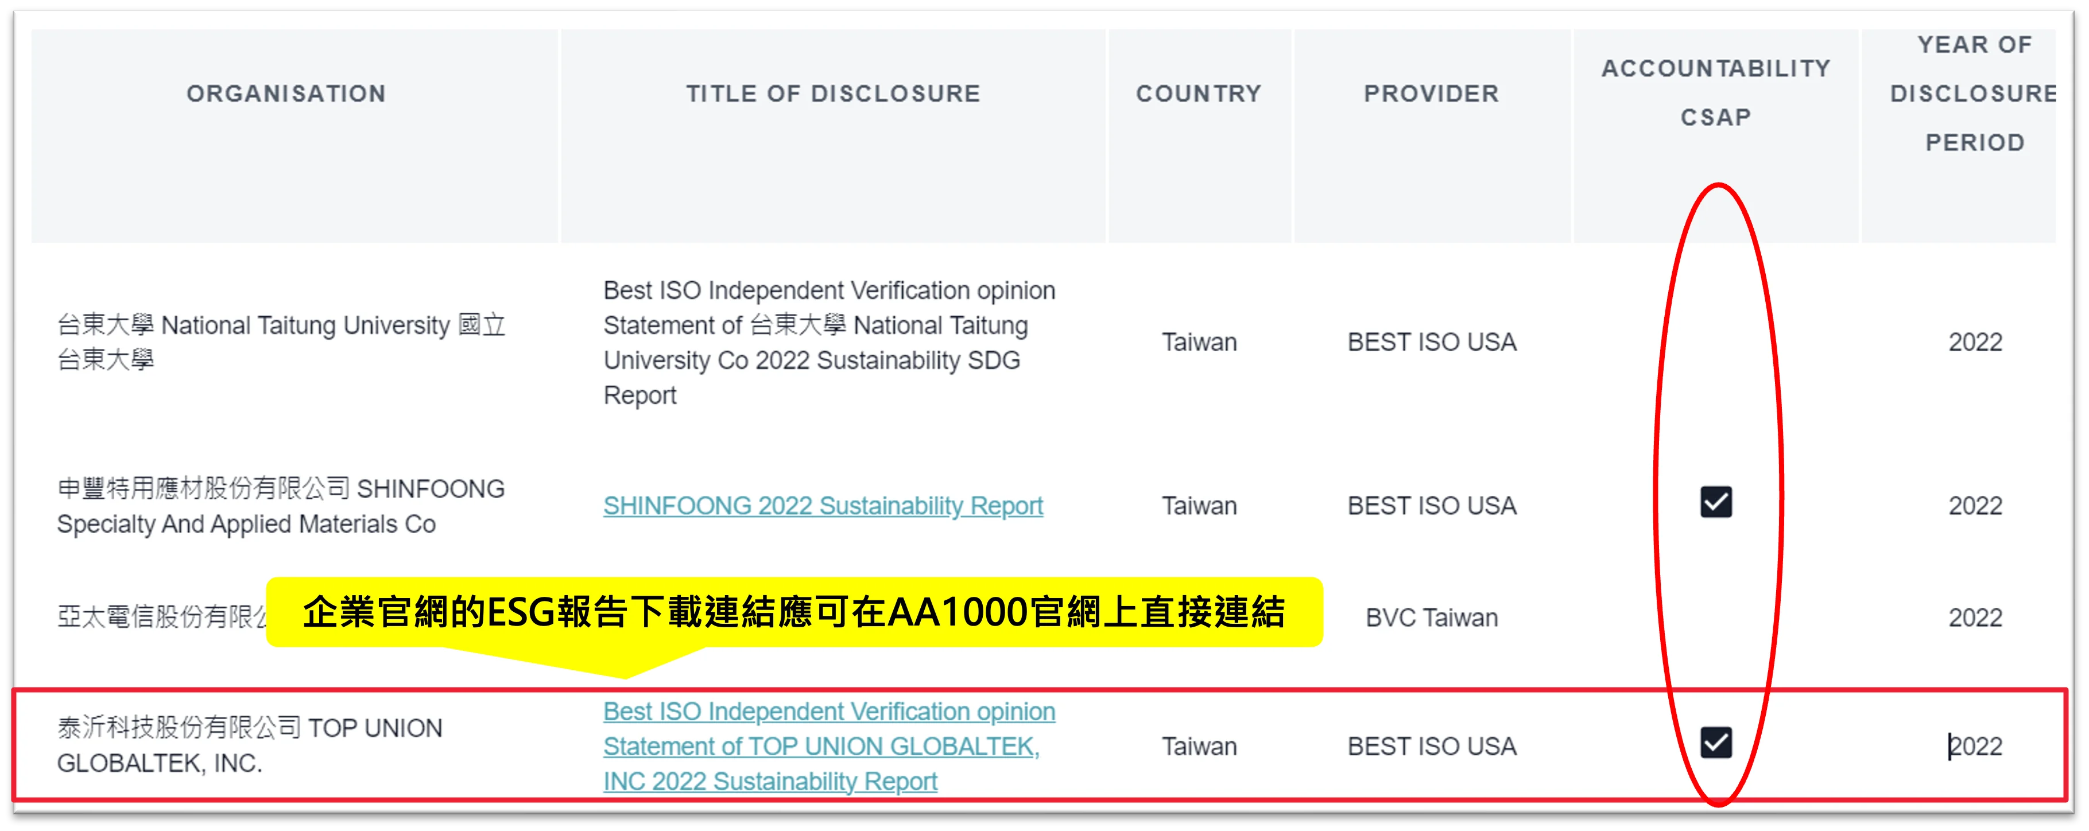
Task: Select the National Taitung University organisation cell
Action: [281, 342]
